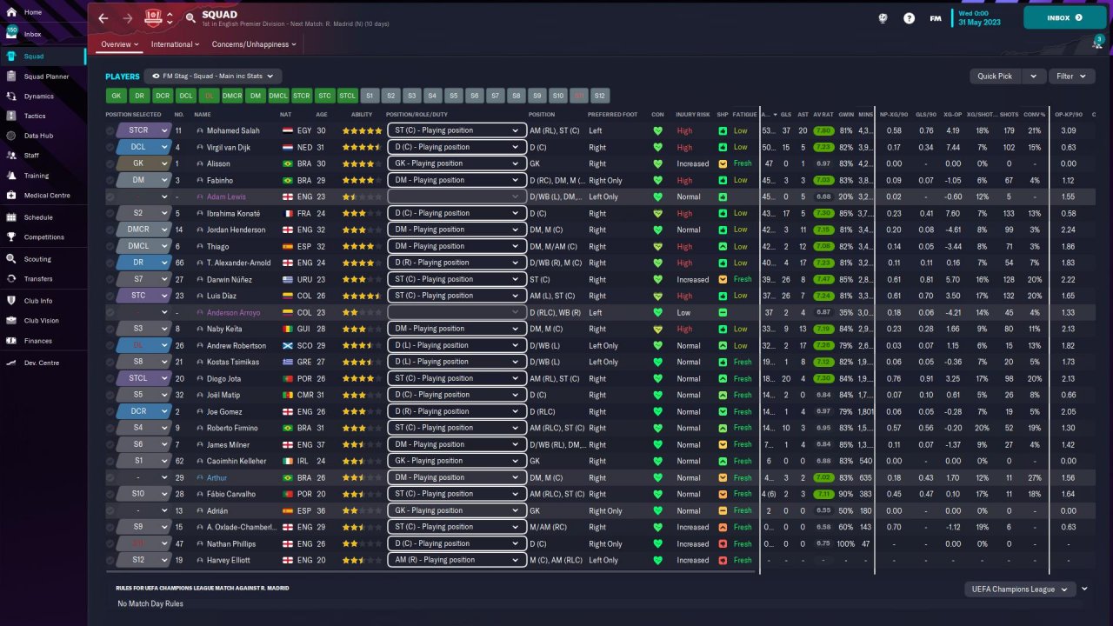1113x626 pixels.
Task: Tick the selection circle for Fabinho
Action: (110, 180)
